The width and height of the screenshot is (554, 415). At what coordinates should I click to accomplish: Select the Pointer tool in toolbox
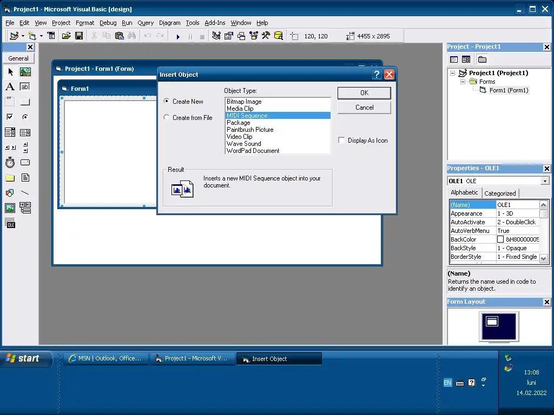10,72
